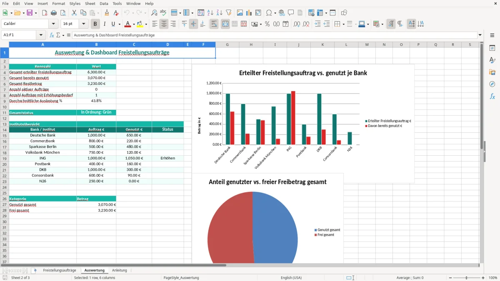
Task: Increase Indent icon
Action: [317, 24]
